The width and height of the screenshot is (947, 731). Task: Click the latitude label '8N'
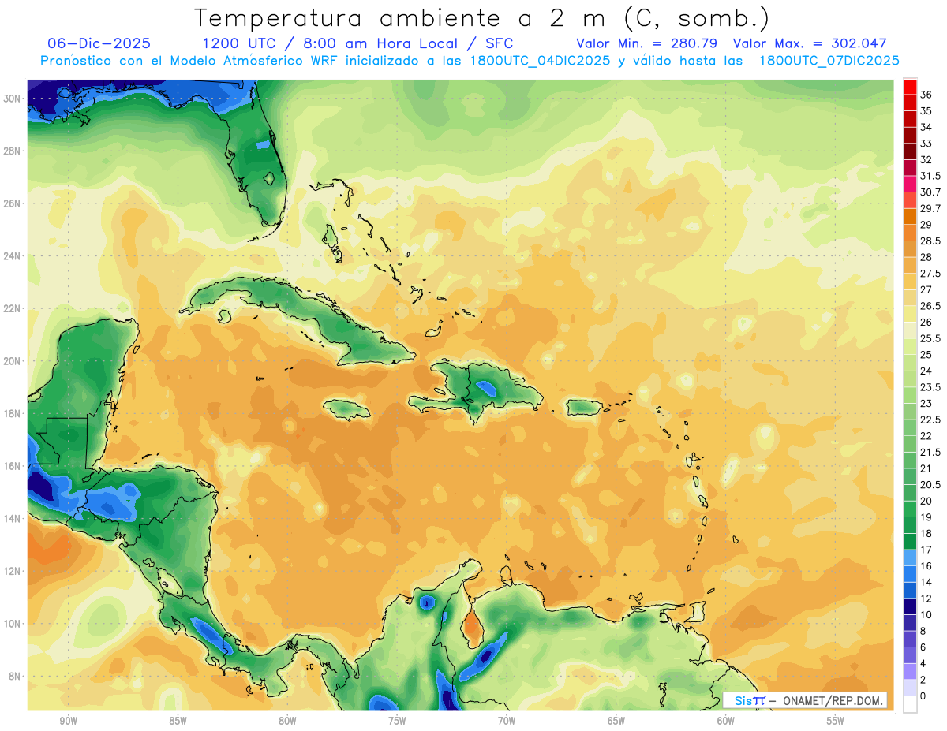[x=16, y=677]
